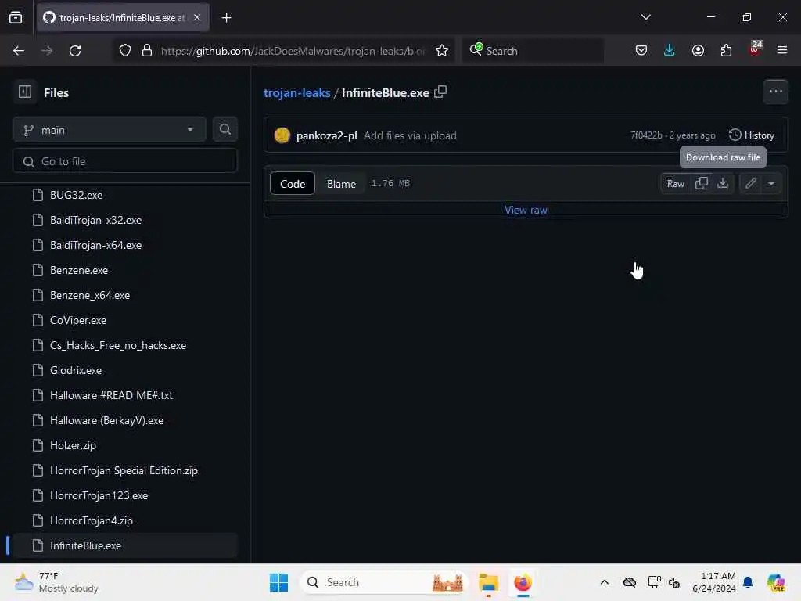Open Firefox downloads panel
The width and height of the screenshot is (801, 601).
(x=670, y=50)
